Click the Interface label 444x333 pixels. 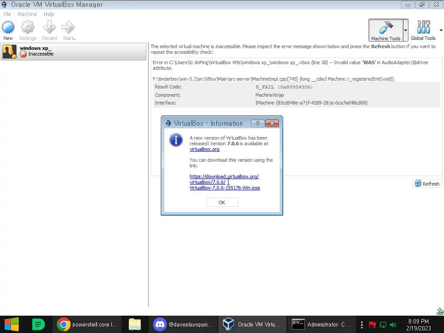165,103
